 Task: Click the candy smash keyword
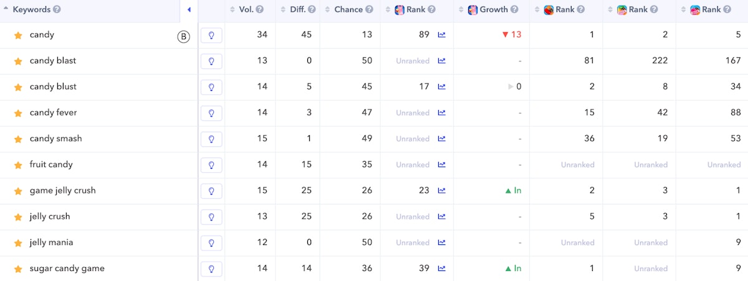point(56,139)
